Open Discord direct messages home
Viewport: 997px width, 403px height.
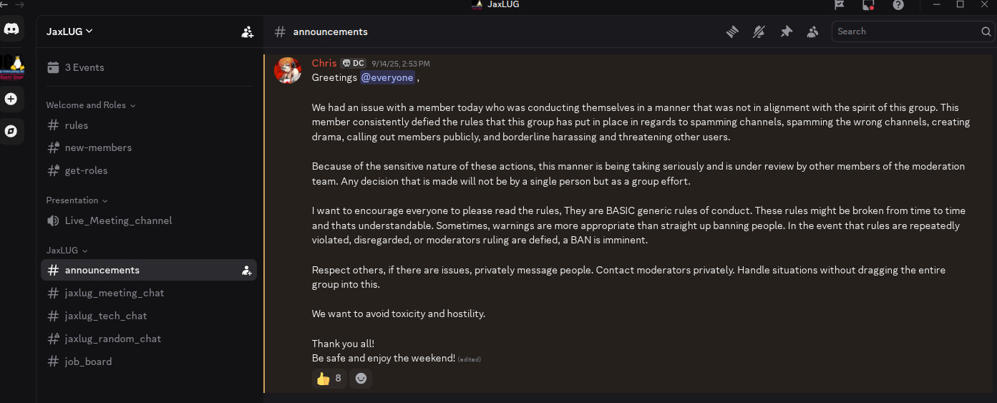click(11, 29)
